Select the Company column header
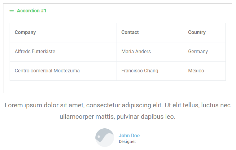This screenshot has height=150, width=236. [25, 32]
